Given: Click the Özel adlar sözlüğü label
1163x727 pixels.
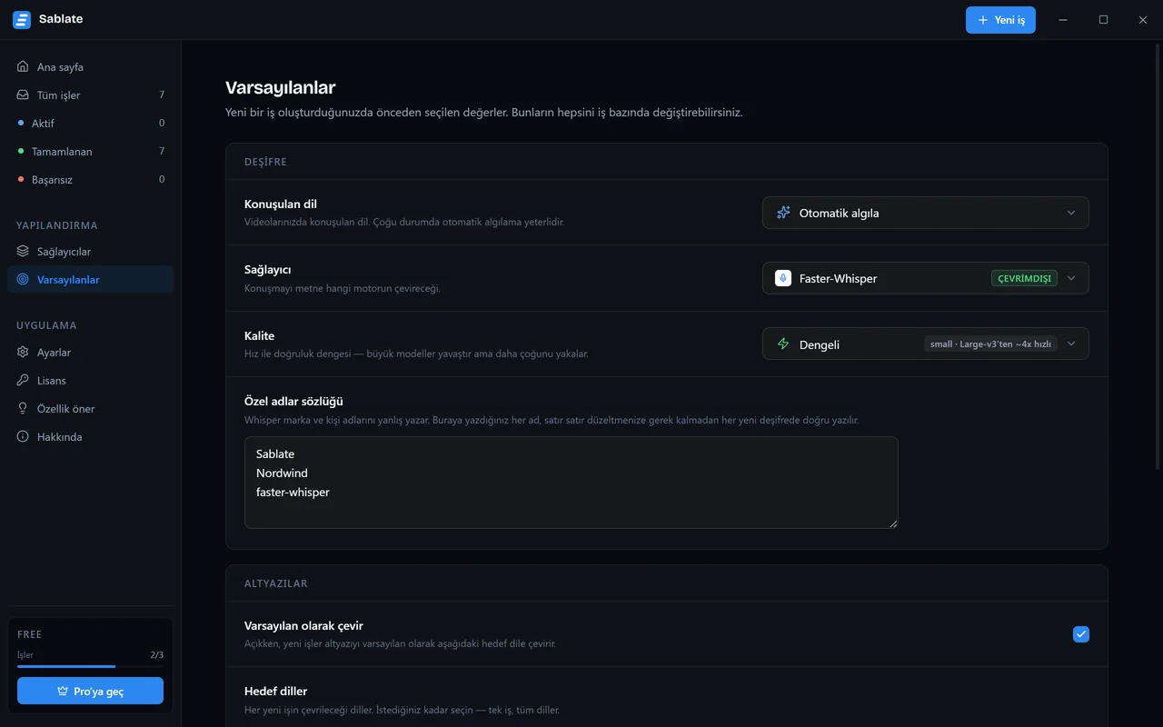Looking at the screenshot, I should 293,401.
